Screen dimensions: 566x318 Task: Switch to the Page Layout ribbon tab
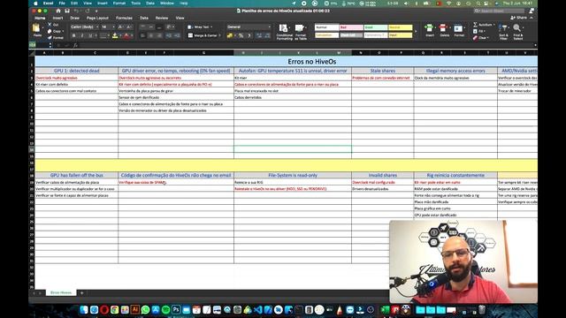coord(97,18)
